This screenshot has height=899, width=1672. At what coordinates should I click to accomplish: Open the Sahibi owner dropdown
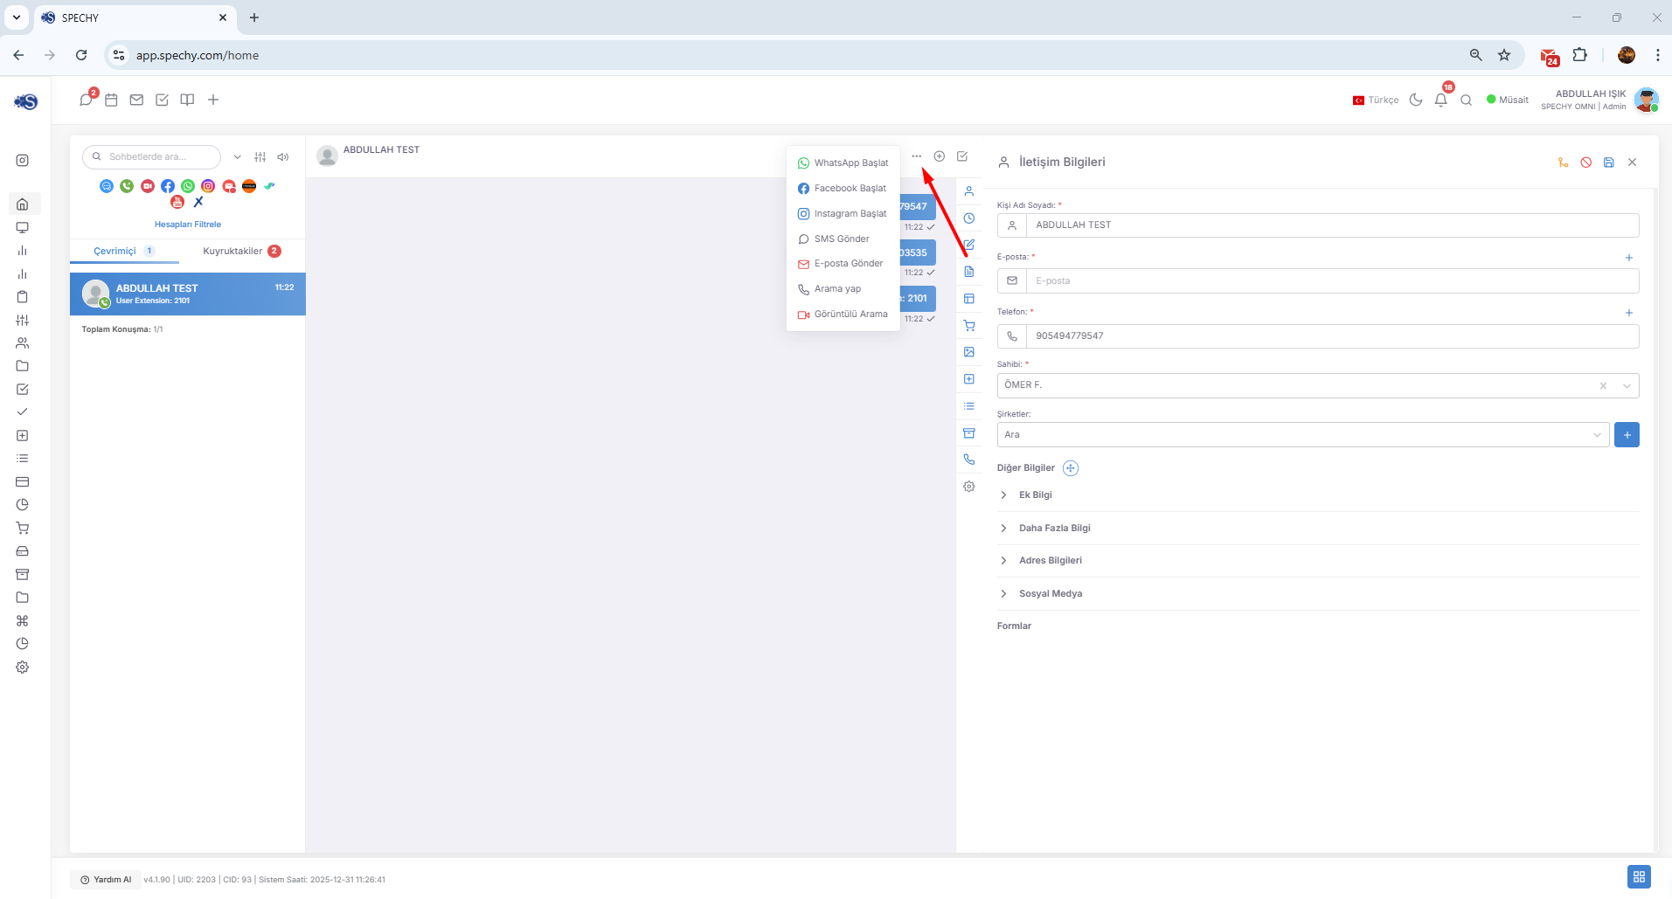(x=1627, y=385)
